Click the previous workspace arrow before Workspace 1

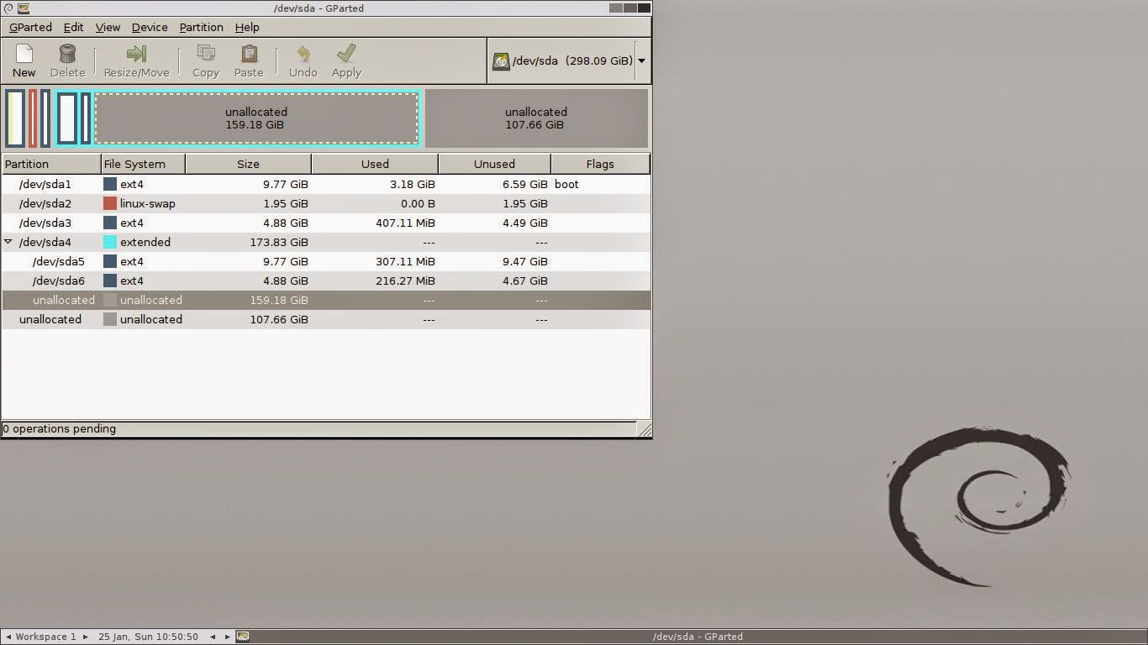point(8,637)
